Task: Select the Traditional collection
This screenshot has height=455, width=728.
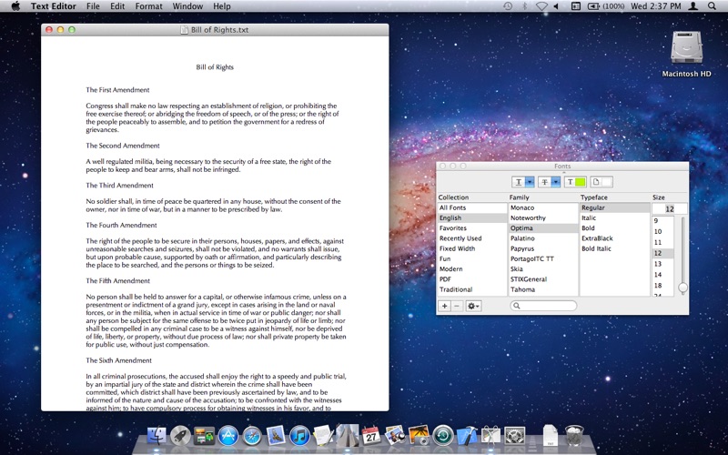Action: pyautogui.click(x=472, y=289)
